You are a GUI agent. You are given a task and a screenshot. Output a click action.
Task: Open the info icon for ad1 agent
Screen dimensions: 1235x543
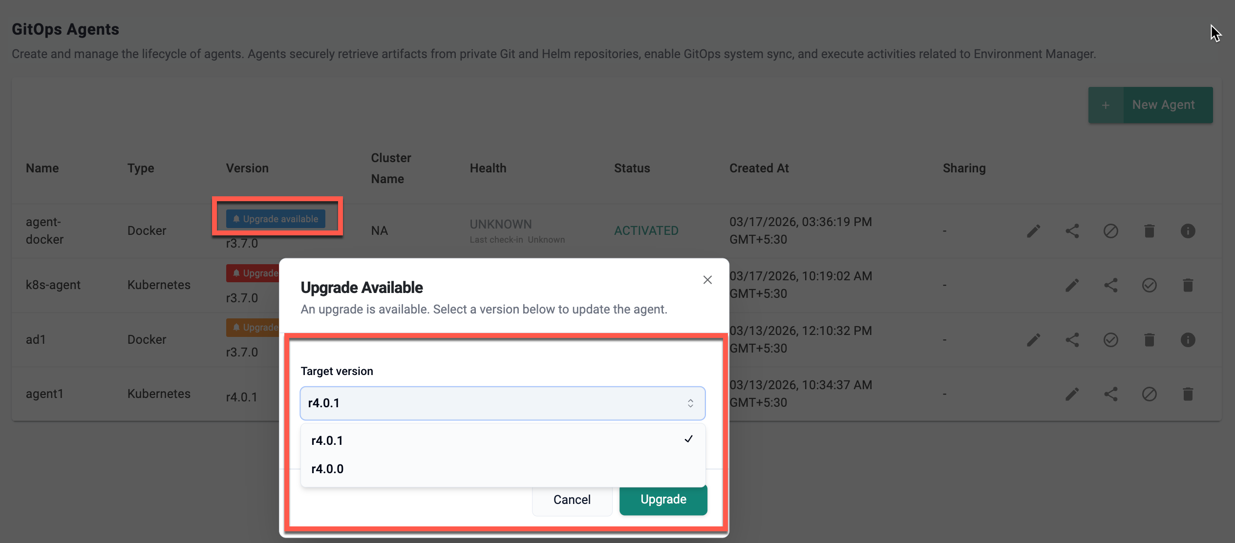[x=1188, y=340]
